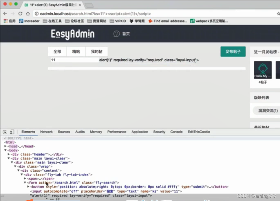
Task: Bookmark this page with star icon
Action: coord(278,14)
